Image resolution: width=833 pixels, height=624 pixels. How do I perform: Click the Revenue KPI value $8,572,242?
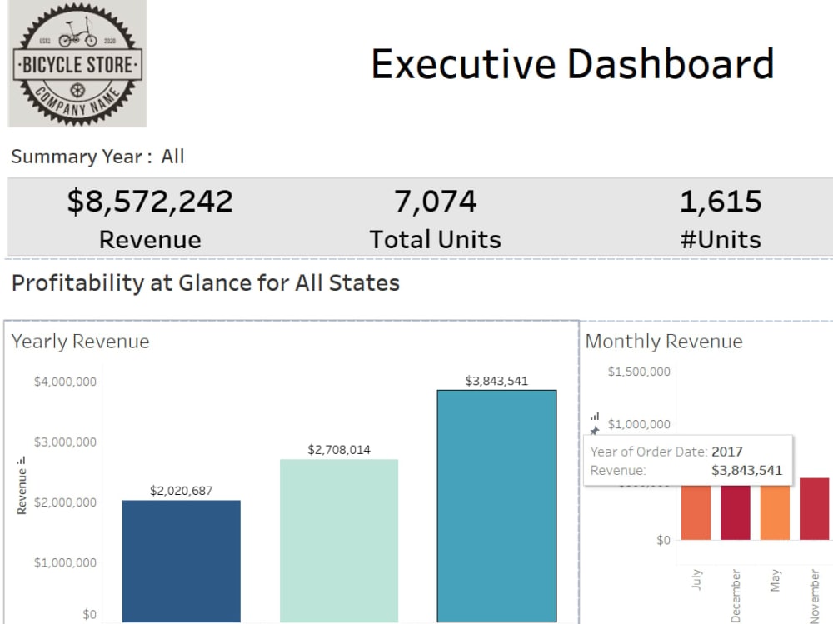point(150,200)
